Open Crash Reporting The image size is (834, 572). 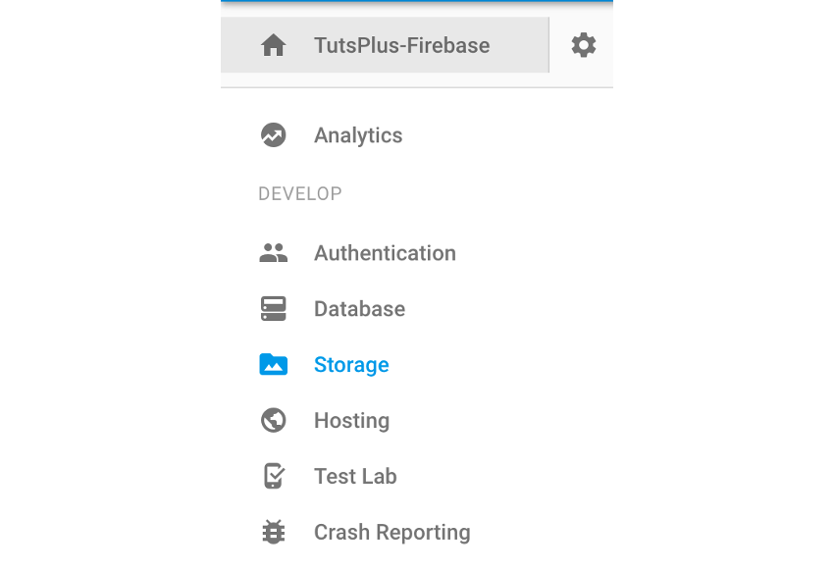(x=391, y=532)
